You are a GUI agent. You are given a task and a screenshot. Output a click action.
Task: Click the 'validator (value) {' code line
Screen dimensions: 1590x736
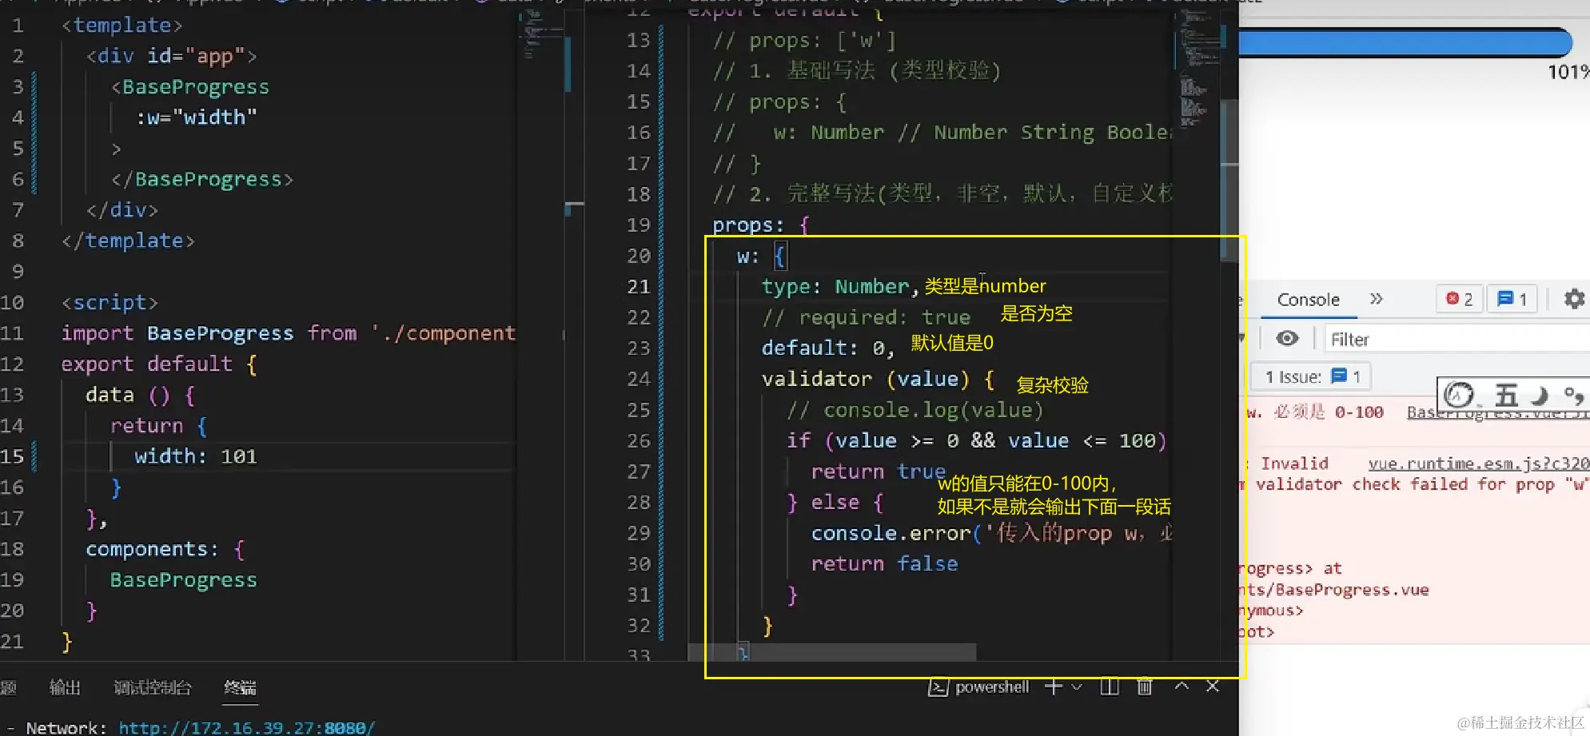(x=878, y=379)
